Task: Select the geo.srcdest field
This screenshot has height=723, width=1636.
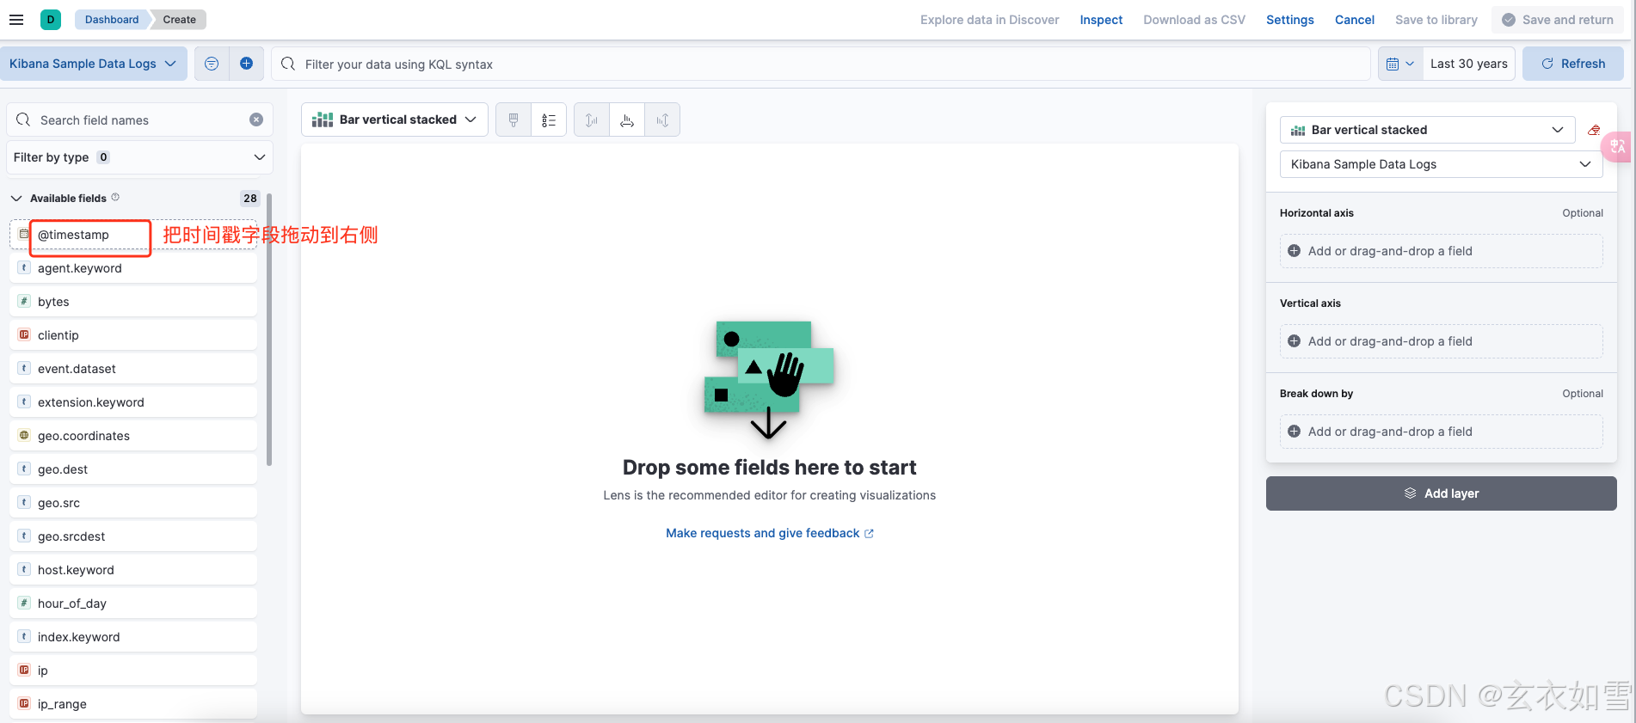Action: tap(133, 536)
